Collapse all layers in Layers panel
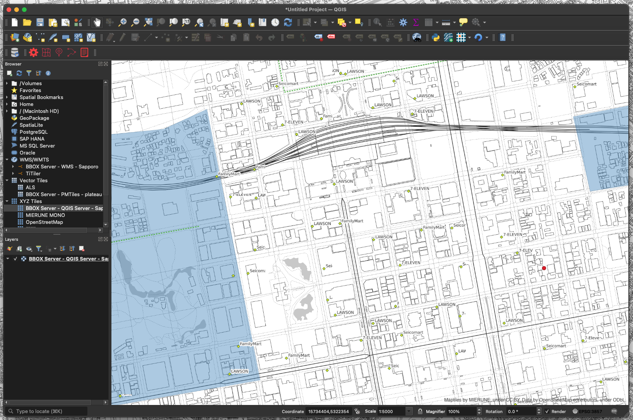This screenshot has width=633, height=420. click(x=72, y=249)
